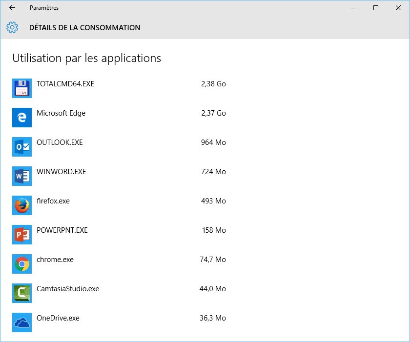Click the 74,7 Mo usage value
This screenshot has height=342, width=410.
pos(213,260)
